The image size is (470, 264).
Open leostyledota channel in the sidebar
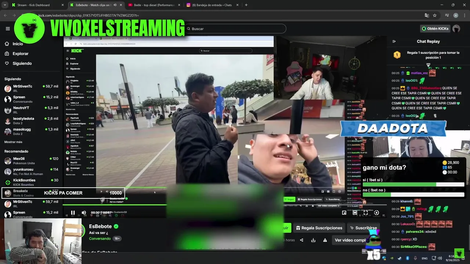(x=31, y=120)
